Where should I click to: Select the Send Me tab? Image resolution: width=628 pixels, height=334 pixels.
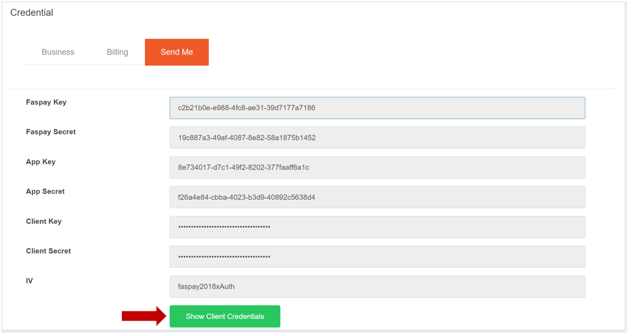click(x=177, y=52)
